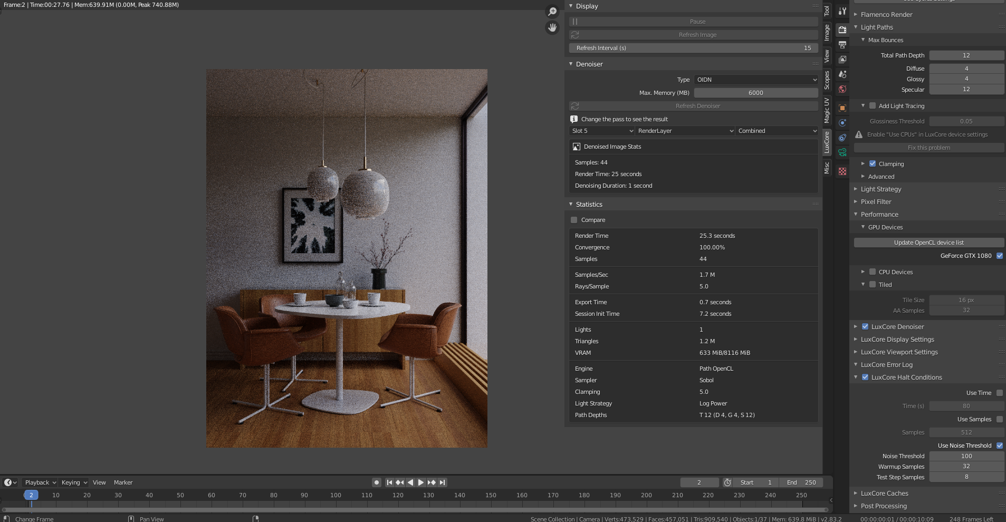Click the zoom magnifier icon in viewer
This screenshot has width=1006, height=522.
pyautogui.click(x=552, y=12)
